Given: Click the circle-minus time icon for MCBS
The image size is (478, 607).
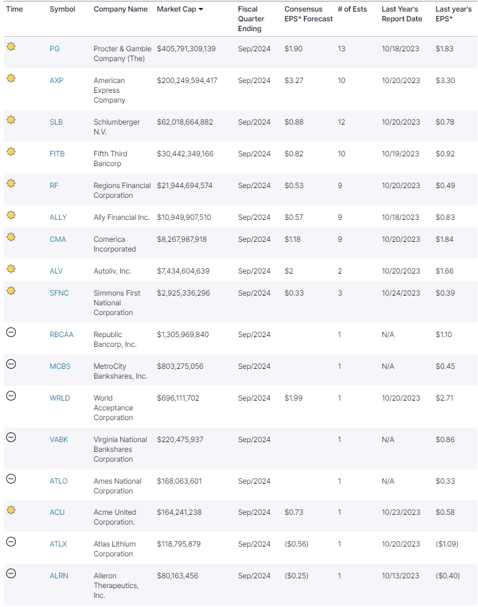Looking at the screenshot, I should (11, 364).
